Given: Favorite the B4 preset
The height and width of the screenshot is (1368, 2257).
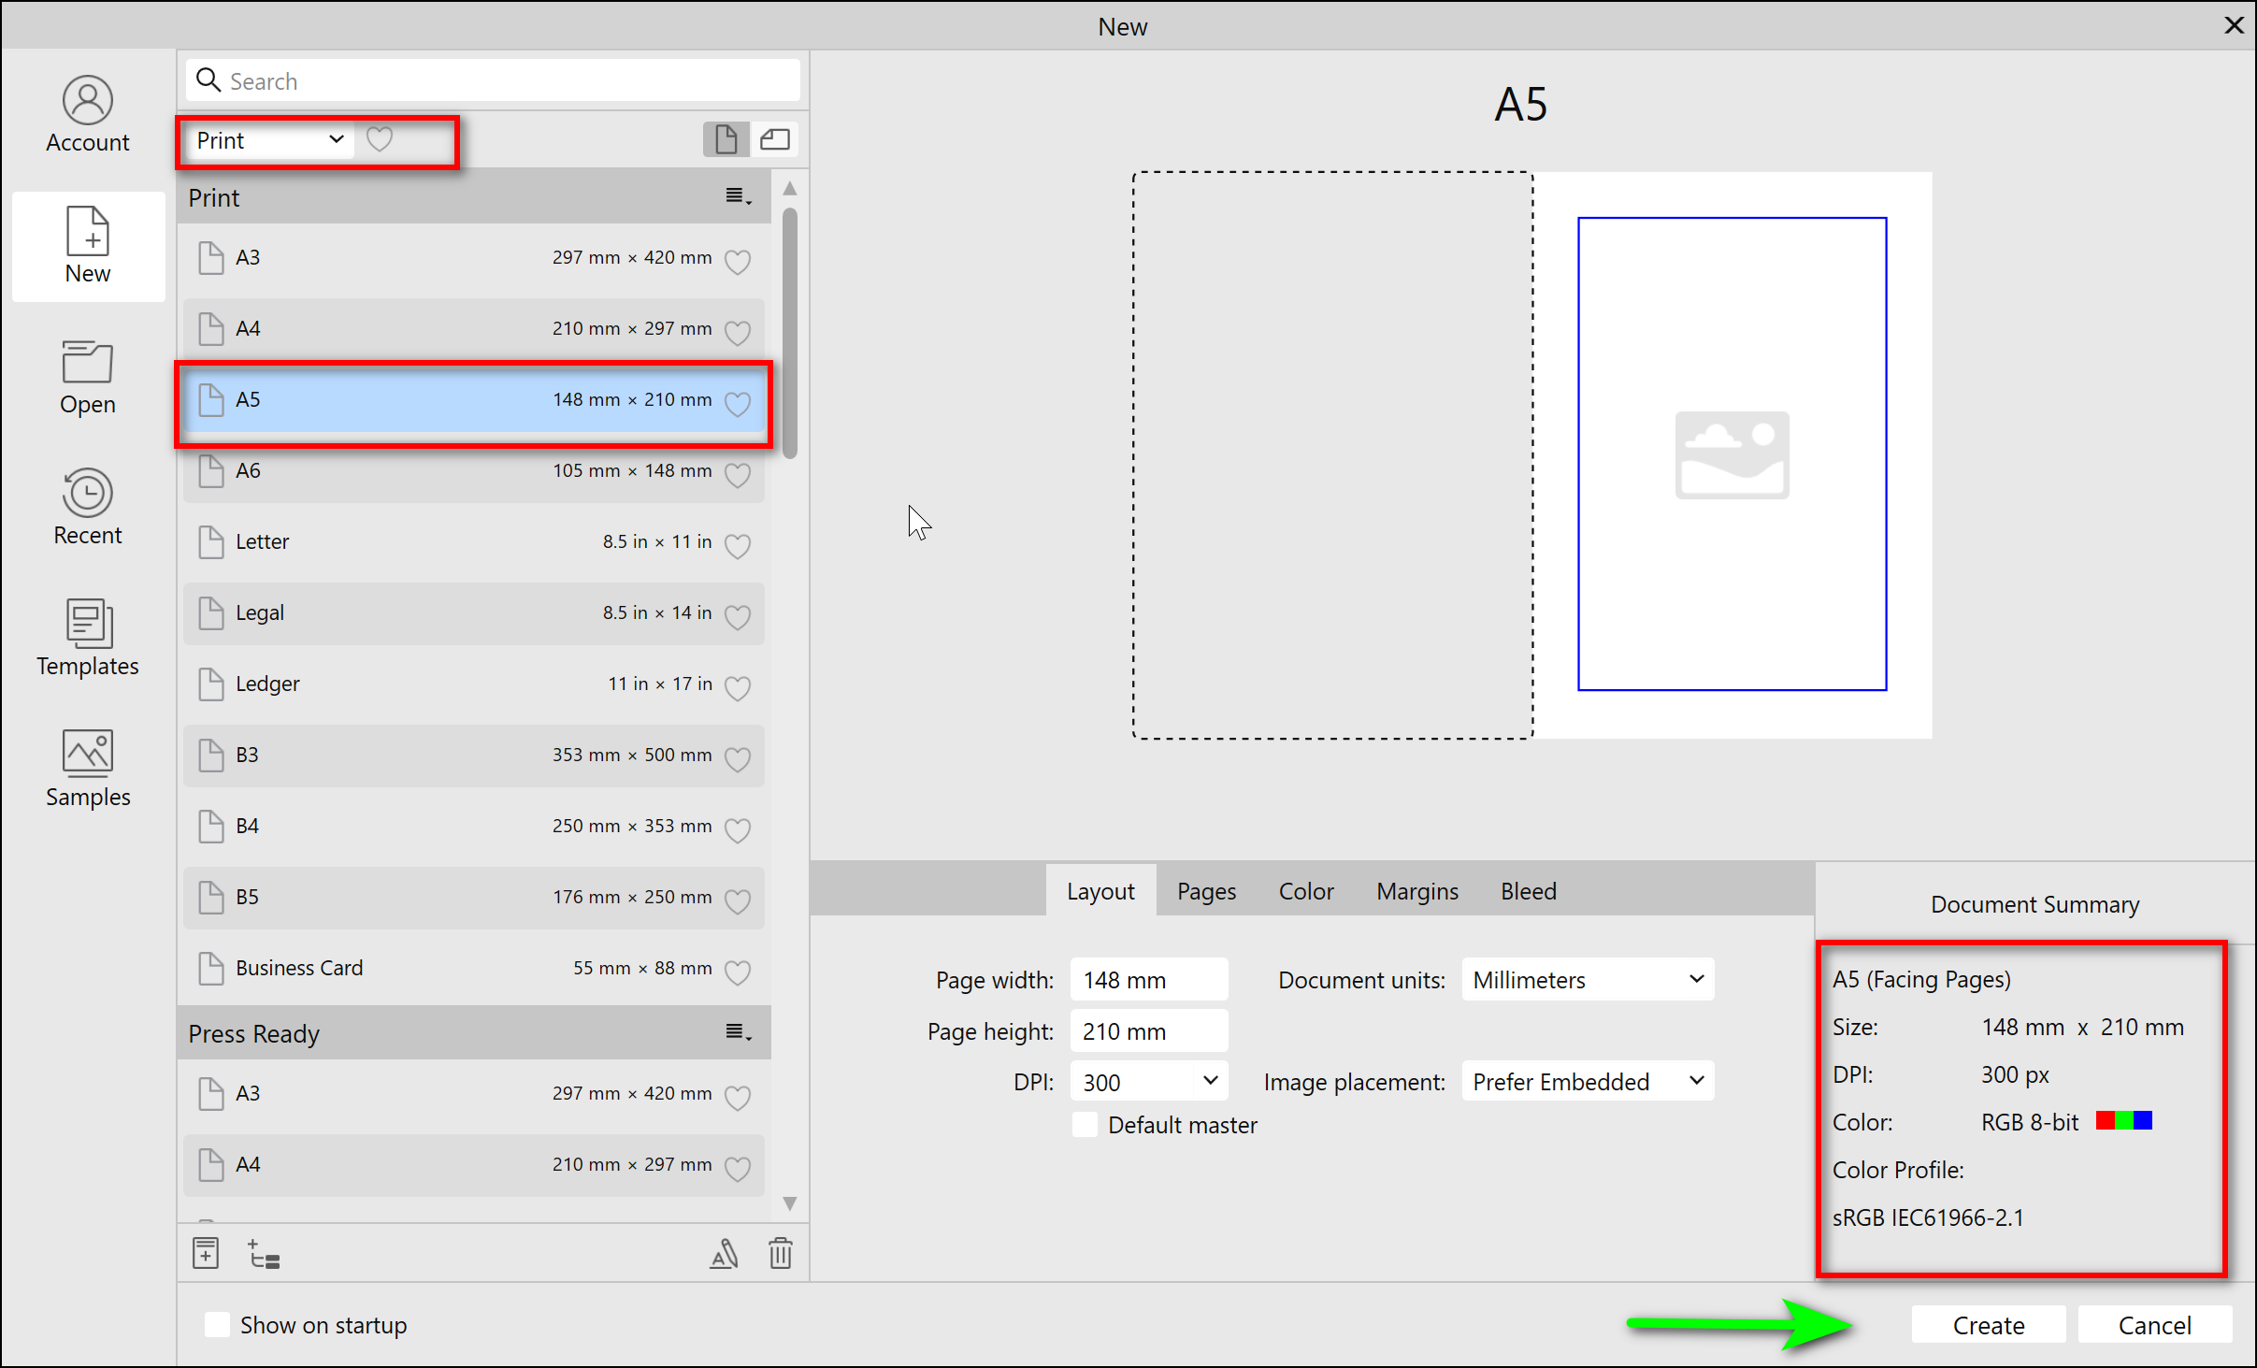Looking at the screenshot, I should tap(738, 829).
